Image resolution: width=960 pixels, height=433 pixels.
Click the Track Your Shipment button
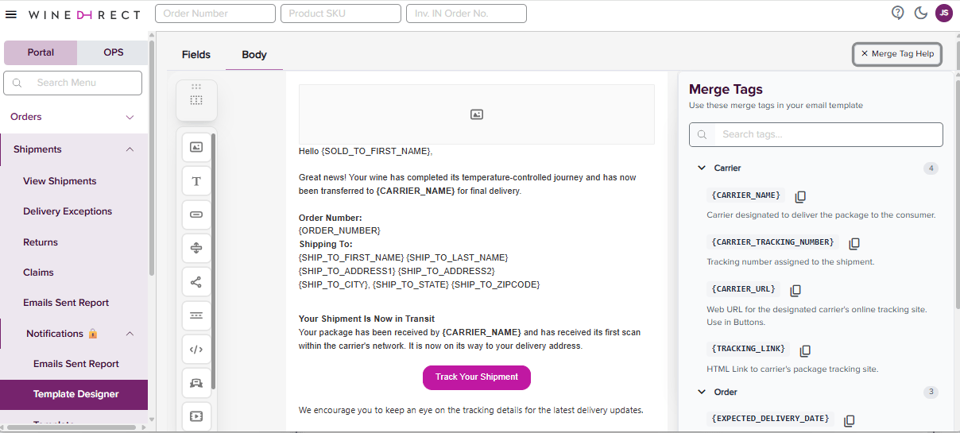pos(477,377)
